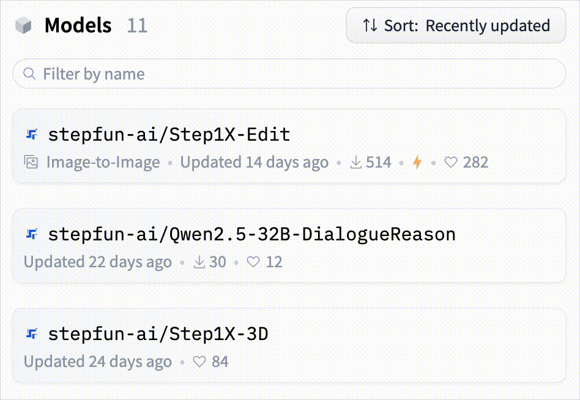Open the Sort: Recently updated dropdown
Screen dimensions: 580x400
(456, 26)
